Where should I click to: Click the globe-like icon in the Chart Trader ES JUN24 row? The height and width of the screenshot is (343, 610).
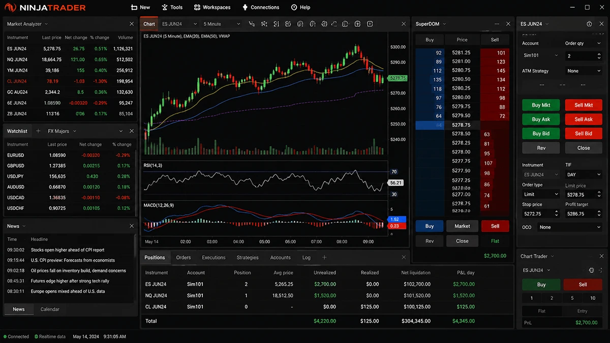[591, 270]
